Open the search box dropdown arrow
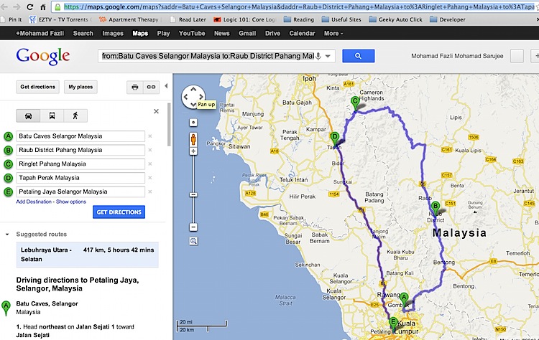539x340 pixels. 328,56
